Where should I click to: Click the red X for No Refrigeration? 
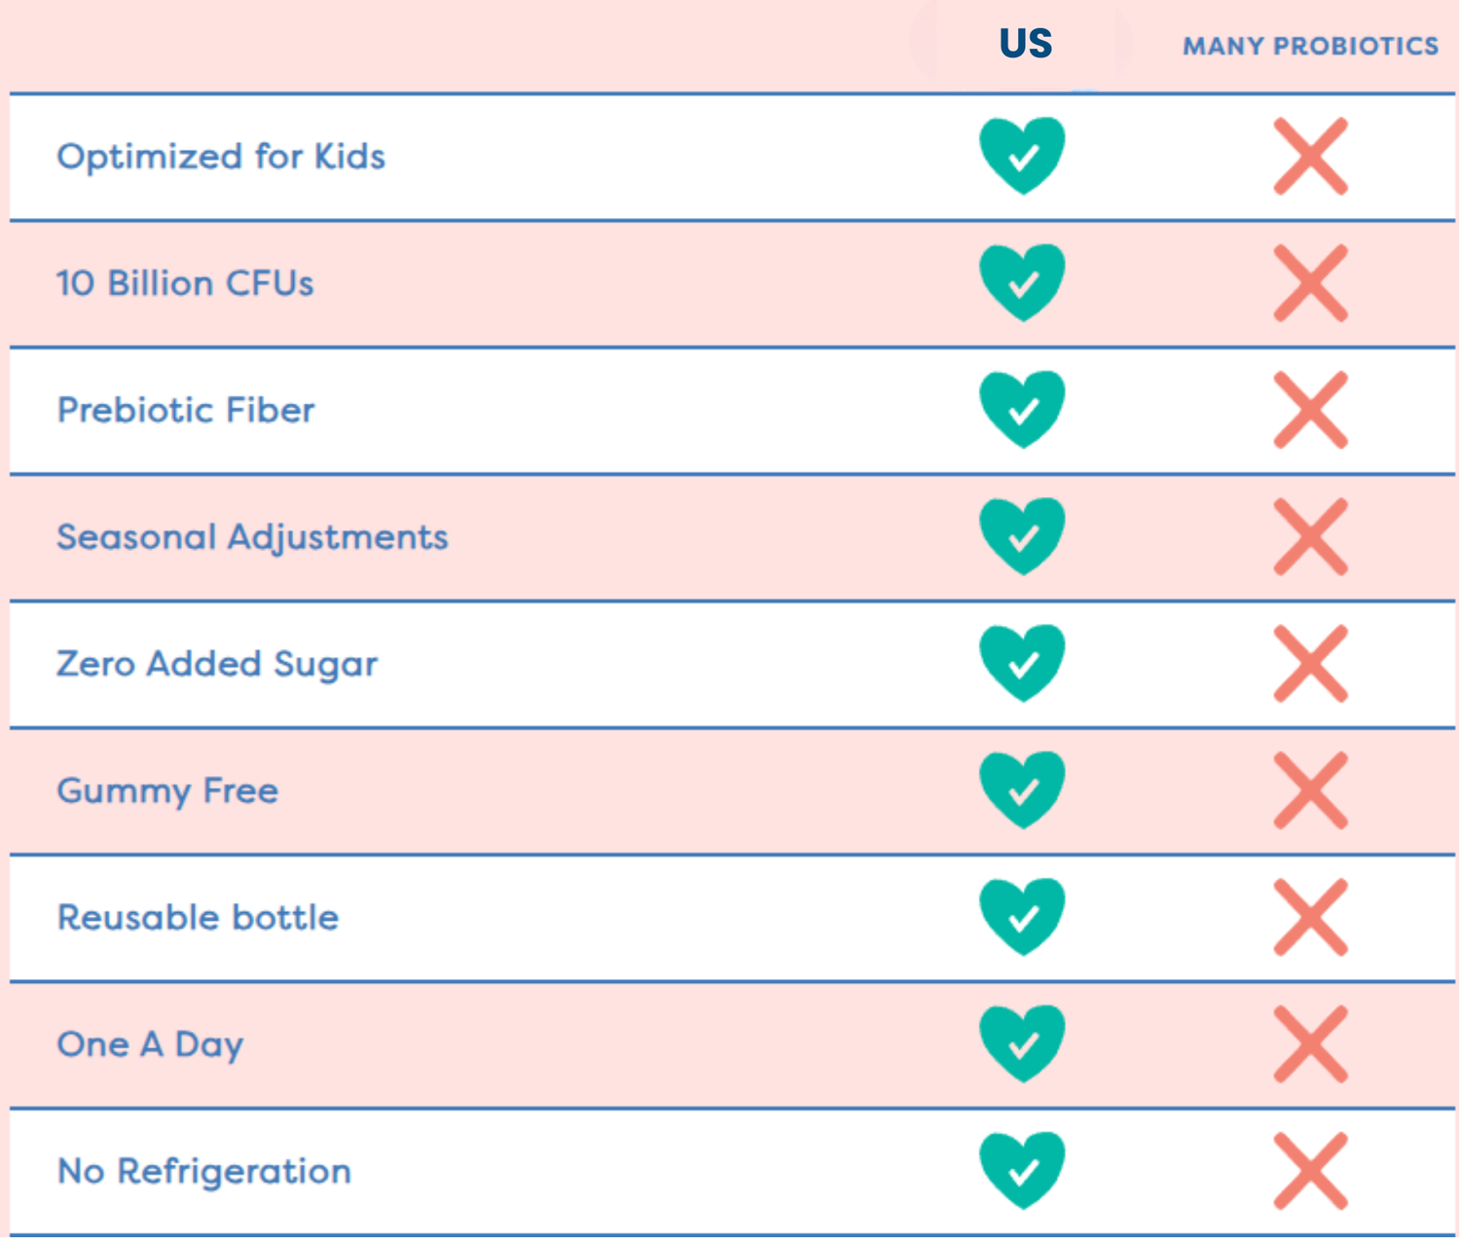click(1310, 1171)
